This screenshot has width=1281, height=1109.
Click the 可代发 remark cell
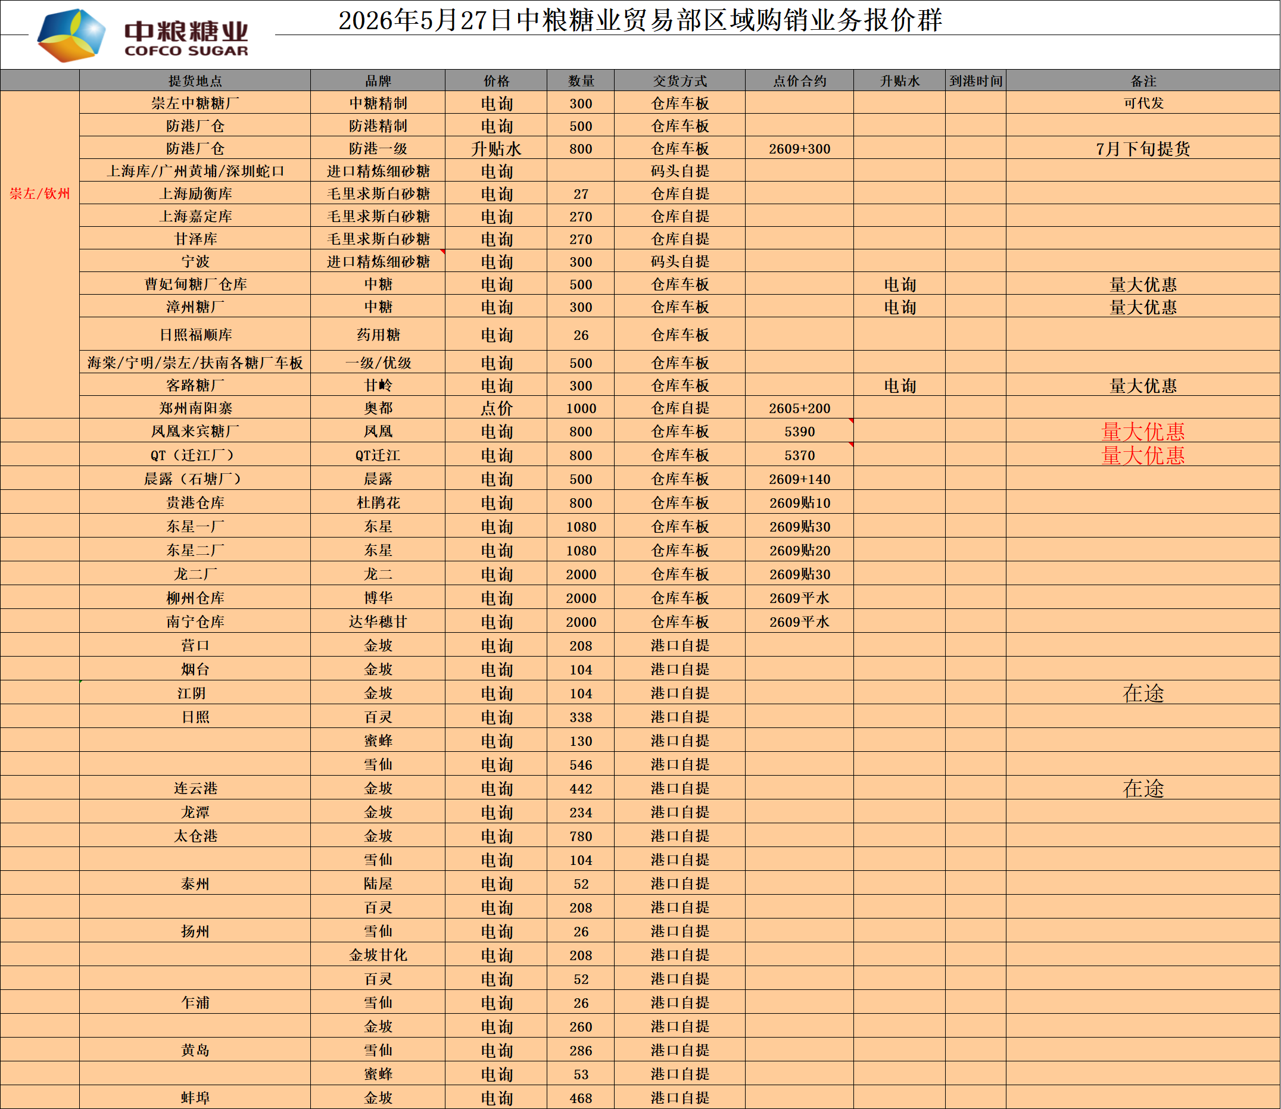(1143, 103)
